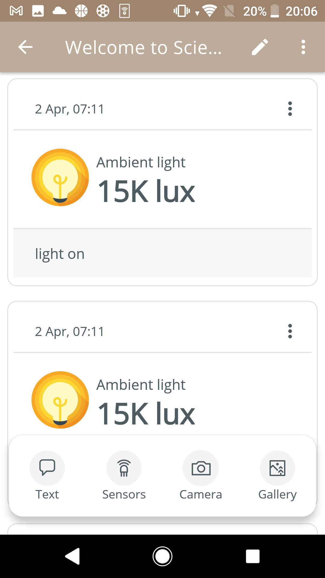Tap the second card's light bulb icon
The width and height of the screenshot is (325, 578).
tap(60, 400)
